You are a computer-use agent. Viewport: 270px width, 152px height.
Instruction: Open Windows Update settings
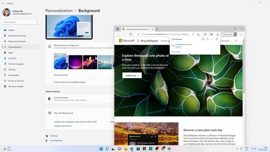(x=16, y=87)
